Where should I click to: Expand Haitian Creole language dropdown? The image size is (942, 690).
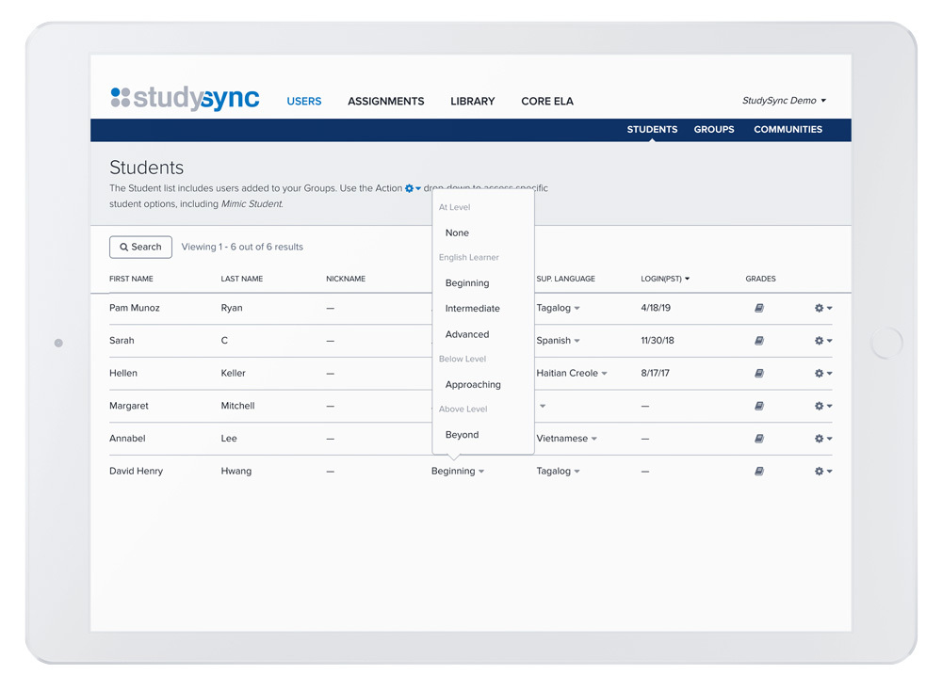point(572,374)
